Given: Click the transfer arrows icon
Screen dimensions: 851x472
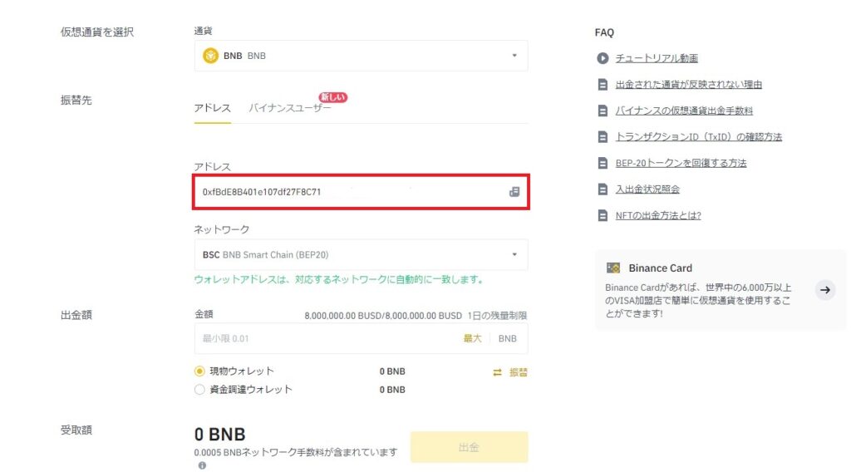Looking at the screenshot, I should point(497,372).
